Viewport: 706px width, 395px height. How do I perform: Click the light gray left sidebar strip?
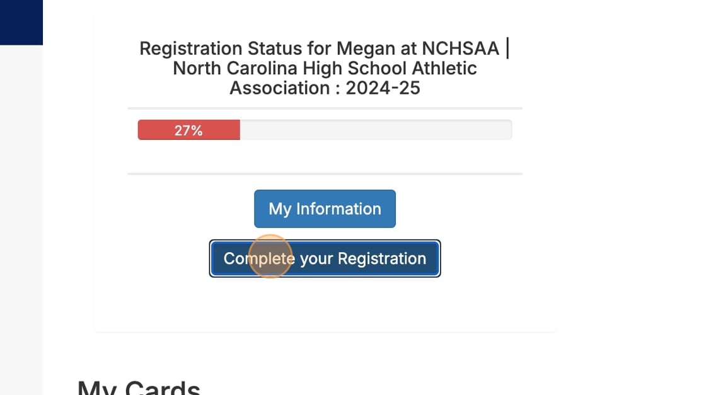(x=21, y=220)
